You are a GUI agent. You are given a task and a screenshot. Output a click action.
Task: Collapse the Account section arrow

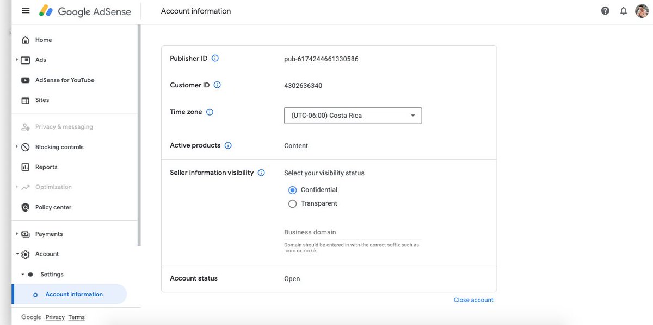pos(17,254)
